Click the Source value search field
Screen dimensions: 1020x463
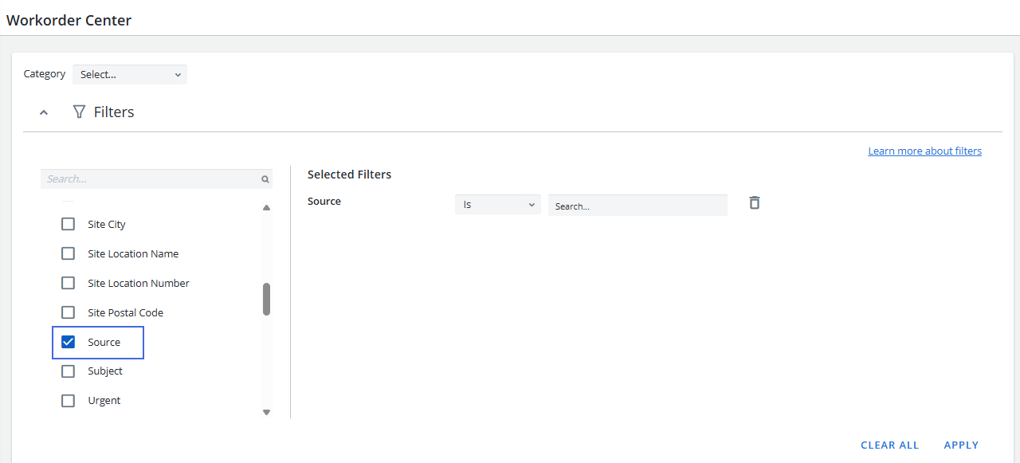point(637,206)
